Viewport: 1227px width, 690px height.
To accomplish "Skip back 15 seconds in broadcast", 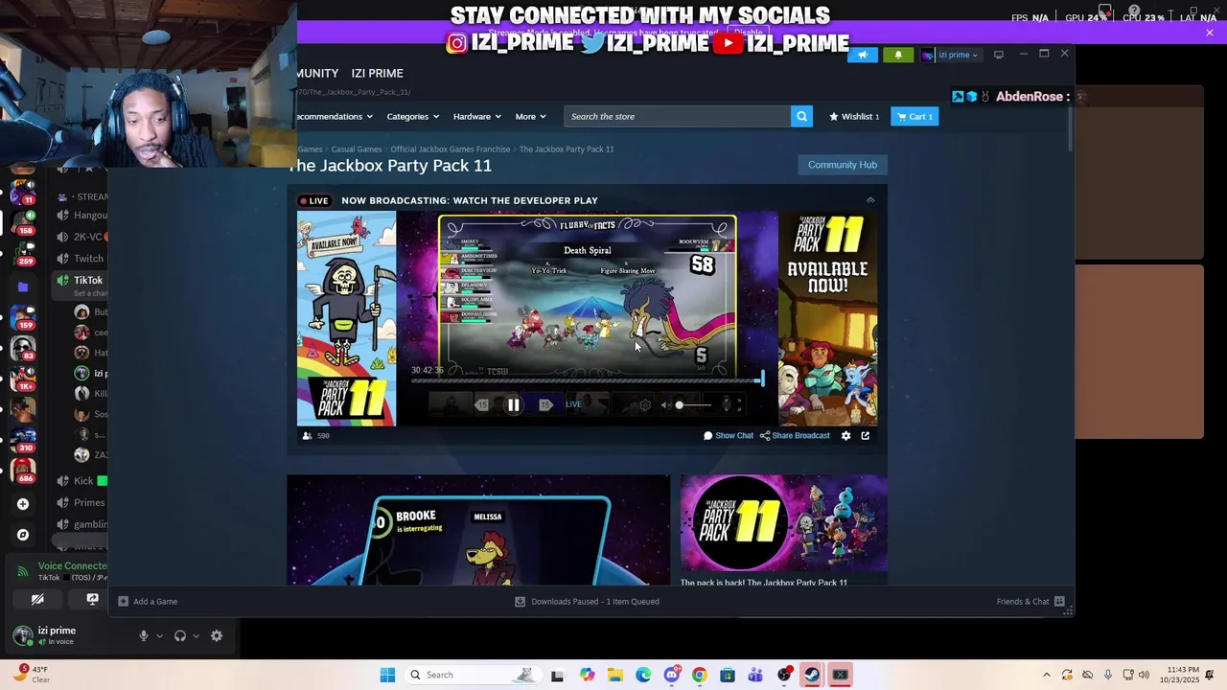I will 481,404.
